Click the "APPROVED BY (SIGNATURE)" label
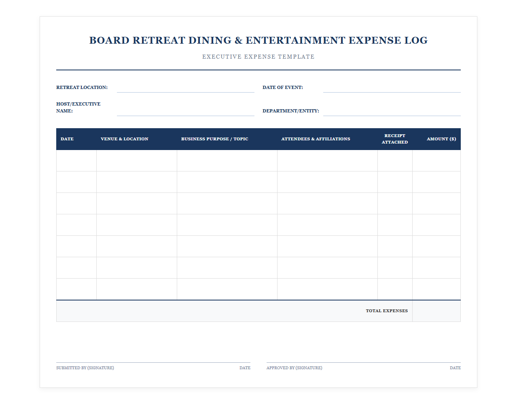This screenshot has height=404, width=517. (294, 368)
